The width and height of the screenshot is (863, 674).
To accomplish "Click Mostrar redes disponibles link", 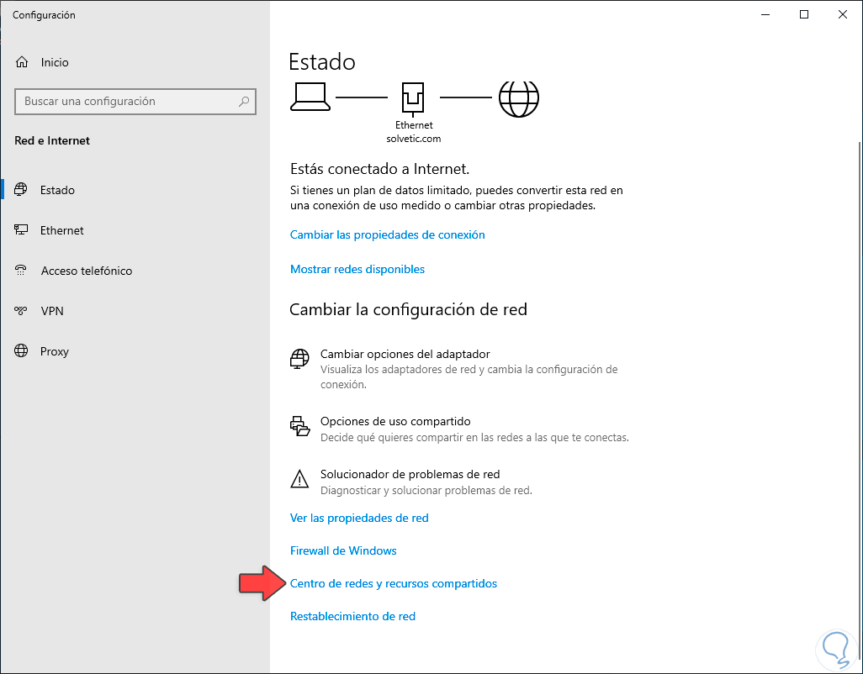I will 357,269.
